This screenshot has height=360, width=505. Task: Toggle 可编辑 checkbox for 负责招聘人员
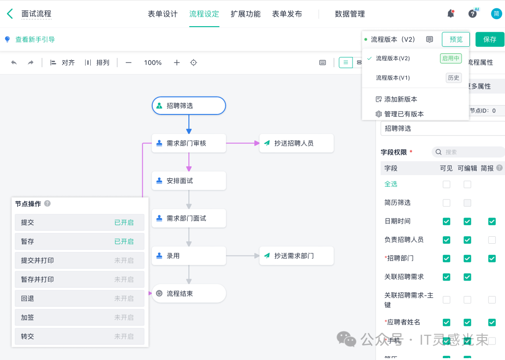click(x=467, y=240)
